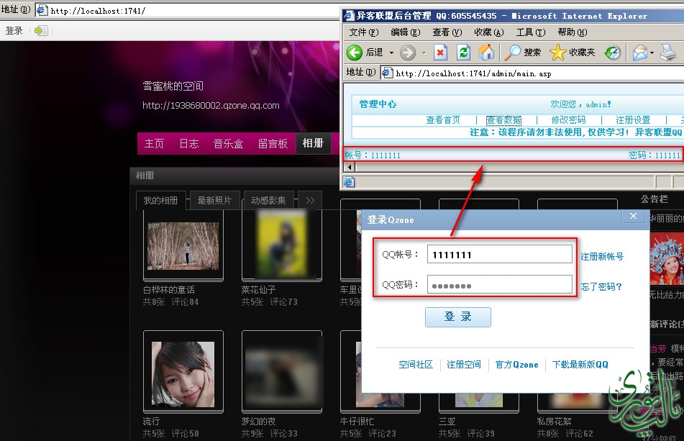Click the green Go icon next to 登录

[40, 30]
